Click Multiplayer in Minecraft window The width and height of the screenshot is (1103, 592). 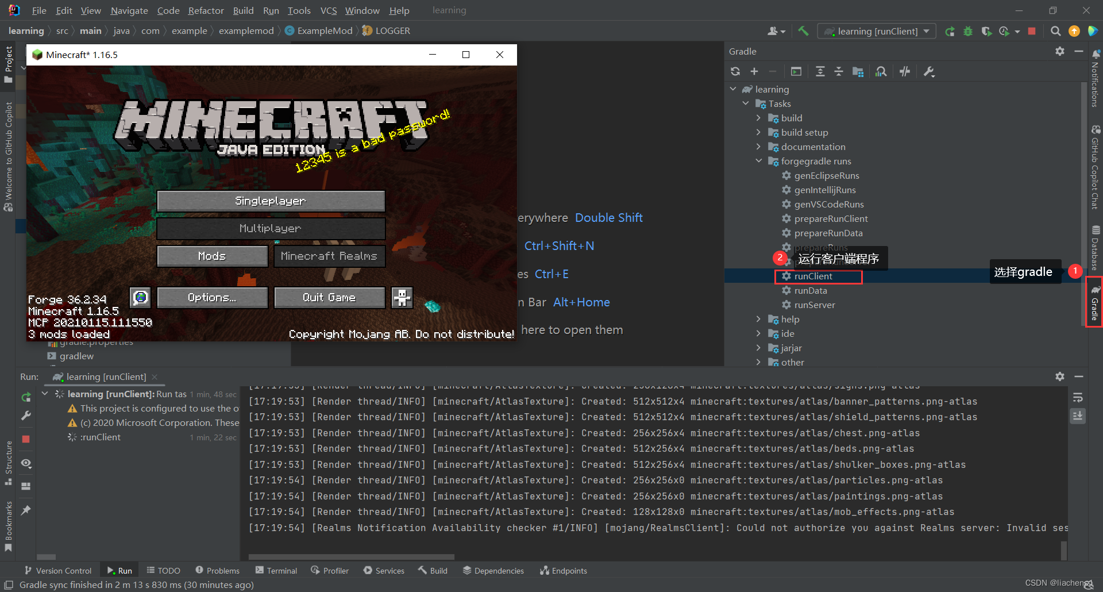(x=271, y=229)
